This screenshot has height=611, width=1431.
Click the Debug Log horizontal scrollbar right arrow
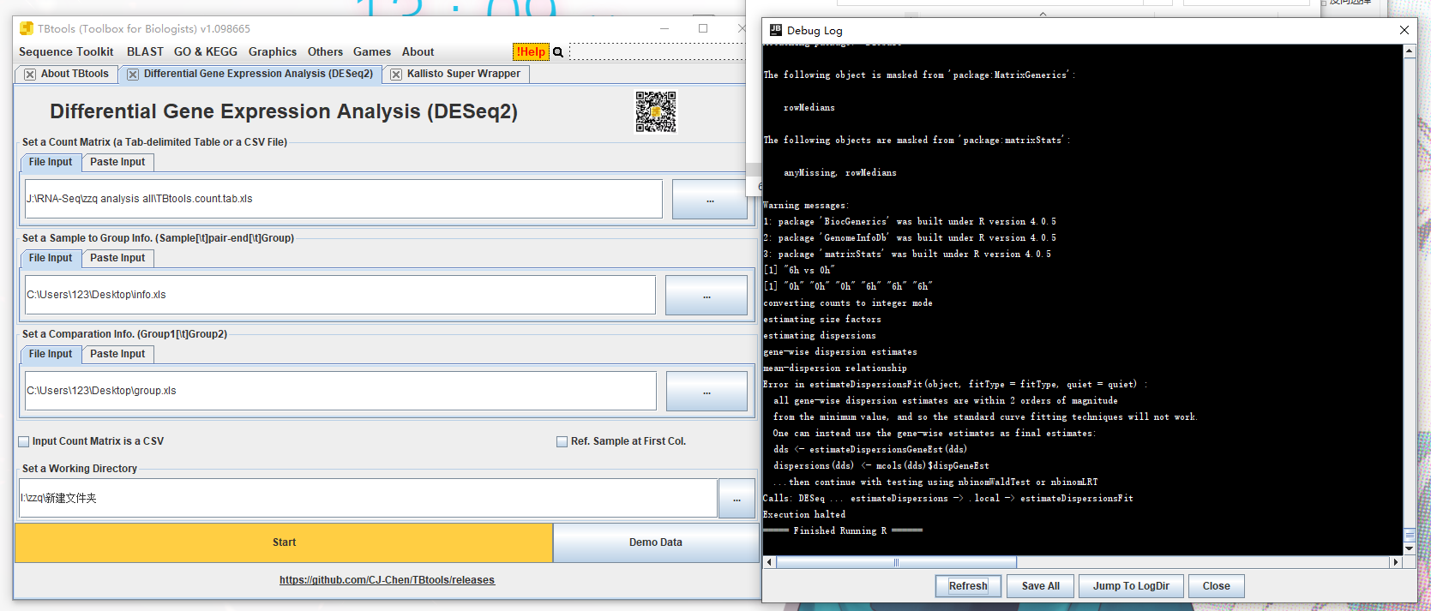1396,562
